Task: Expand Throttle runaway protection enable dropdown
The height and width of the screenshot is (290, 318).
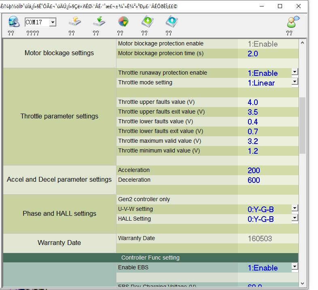Action: 295,72
